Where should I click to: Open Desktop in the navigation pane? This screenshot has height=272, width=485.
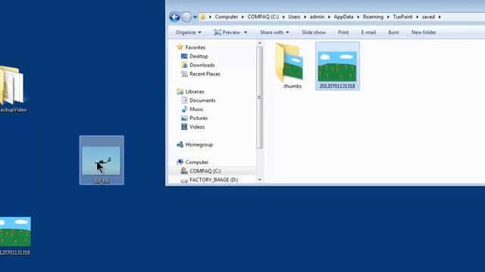(199, 57)
